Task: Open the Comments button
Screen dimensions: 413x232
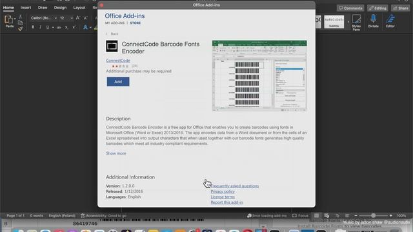Action: [x=350, y=8]
